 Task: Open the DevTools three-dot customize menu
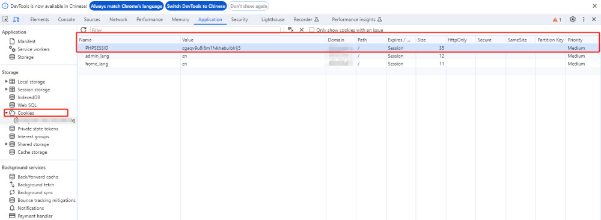click(x=584, y=19)
